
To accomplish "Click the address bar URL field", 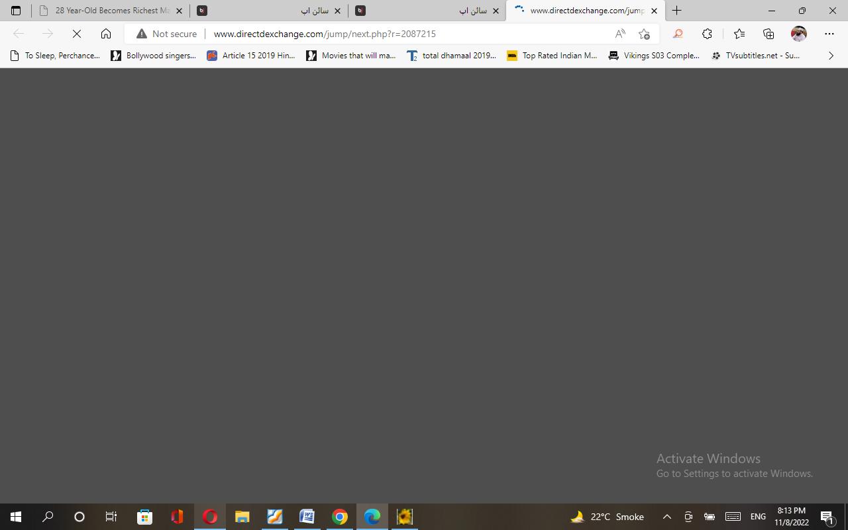I will pyautogui.click(x=397, y=34).
